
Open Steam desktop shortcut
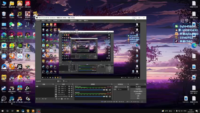pos(4,89)
